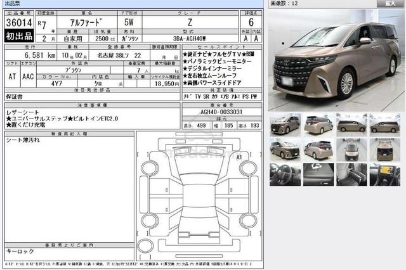
Task: Click the grade Z cell
Action: coord(190,23)
